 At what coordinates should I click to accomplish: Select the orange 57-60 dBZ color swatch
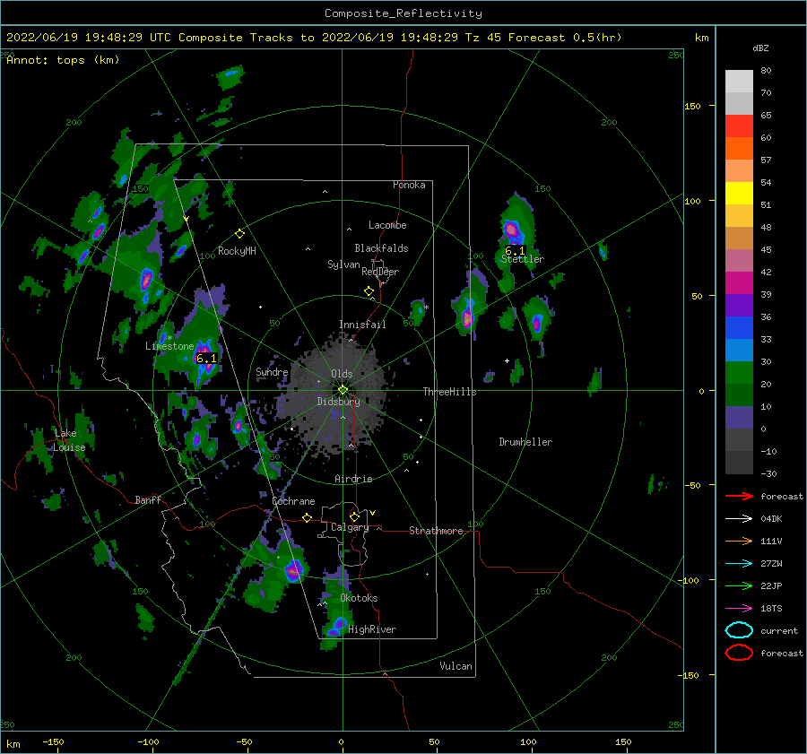tap(739, 149)
